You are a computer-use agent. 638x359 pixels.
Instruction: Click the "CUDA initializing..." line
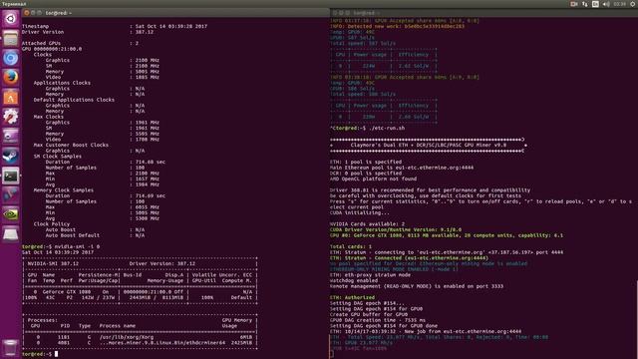click(359, 212)
